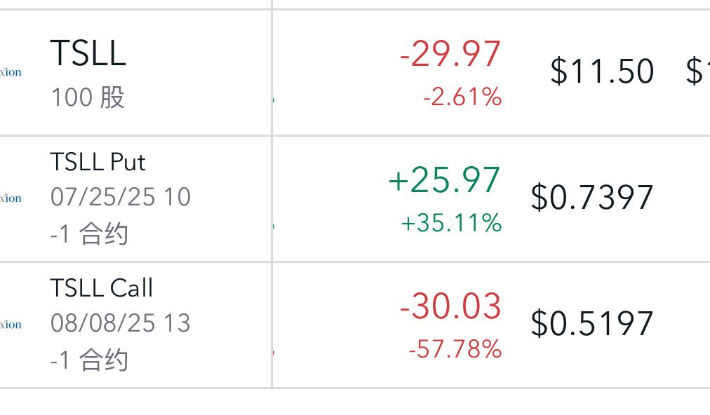The height and width of the screenshot is (415, 710).
Task: Click the -2.61% change percentage
Action: [x=462, y=97]
